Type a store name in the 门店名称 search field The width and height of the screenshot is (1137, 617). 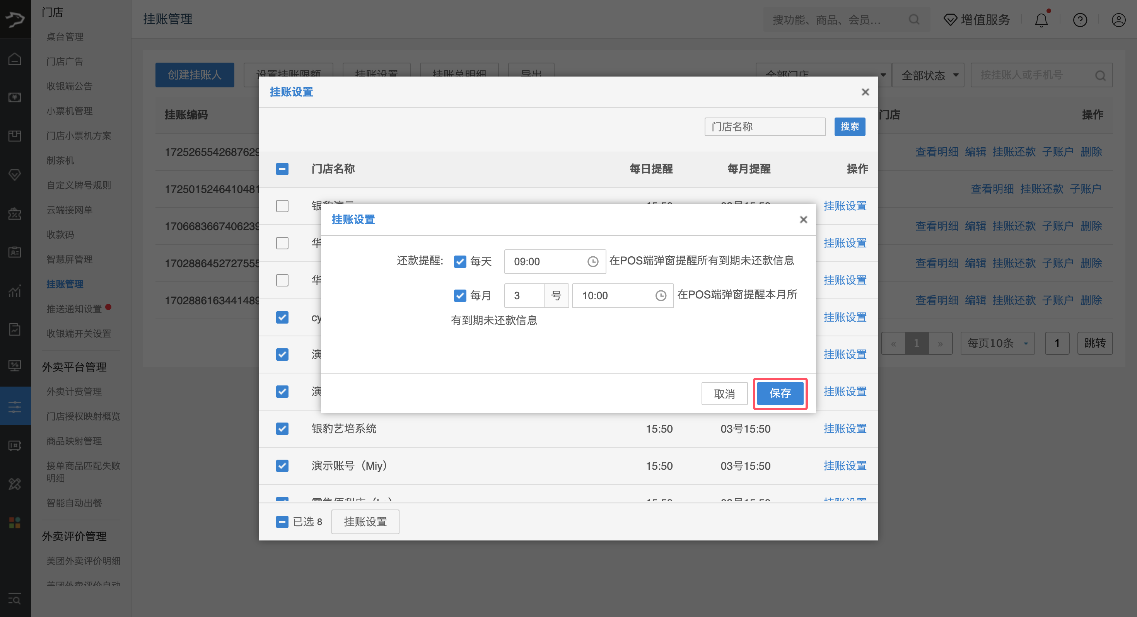coord(765,127)
